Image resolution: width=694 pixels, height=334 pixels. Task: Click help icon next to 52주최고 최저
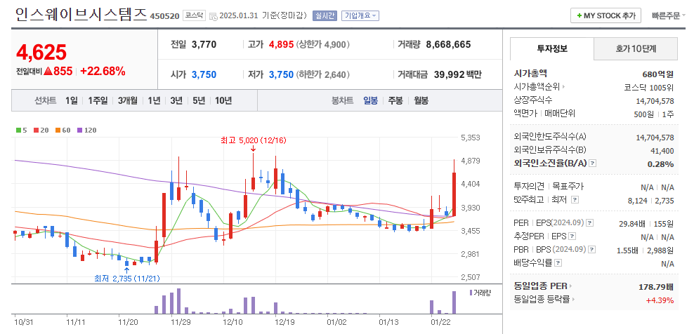(575, 200)
